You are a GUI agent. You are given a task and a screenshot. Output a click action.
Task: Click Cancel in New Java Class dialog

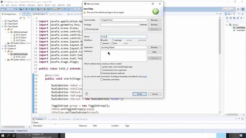tap(155, 94)
